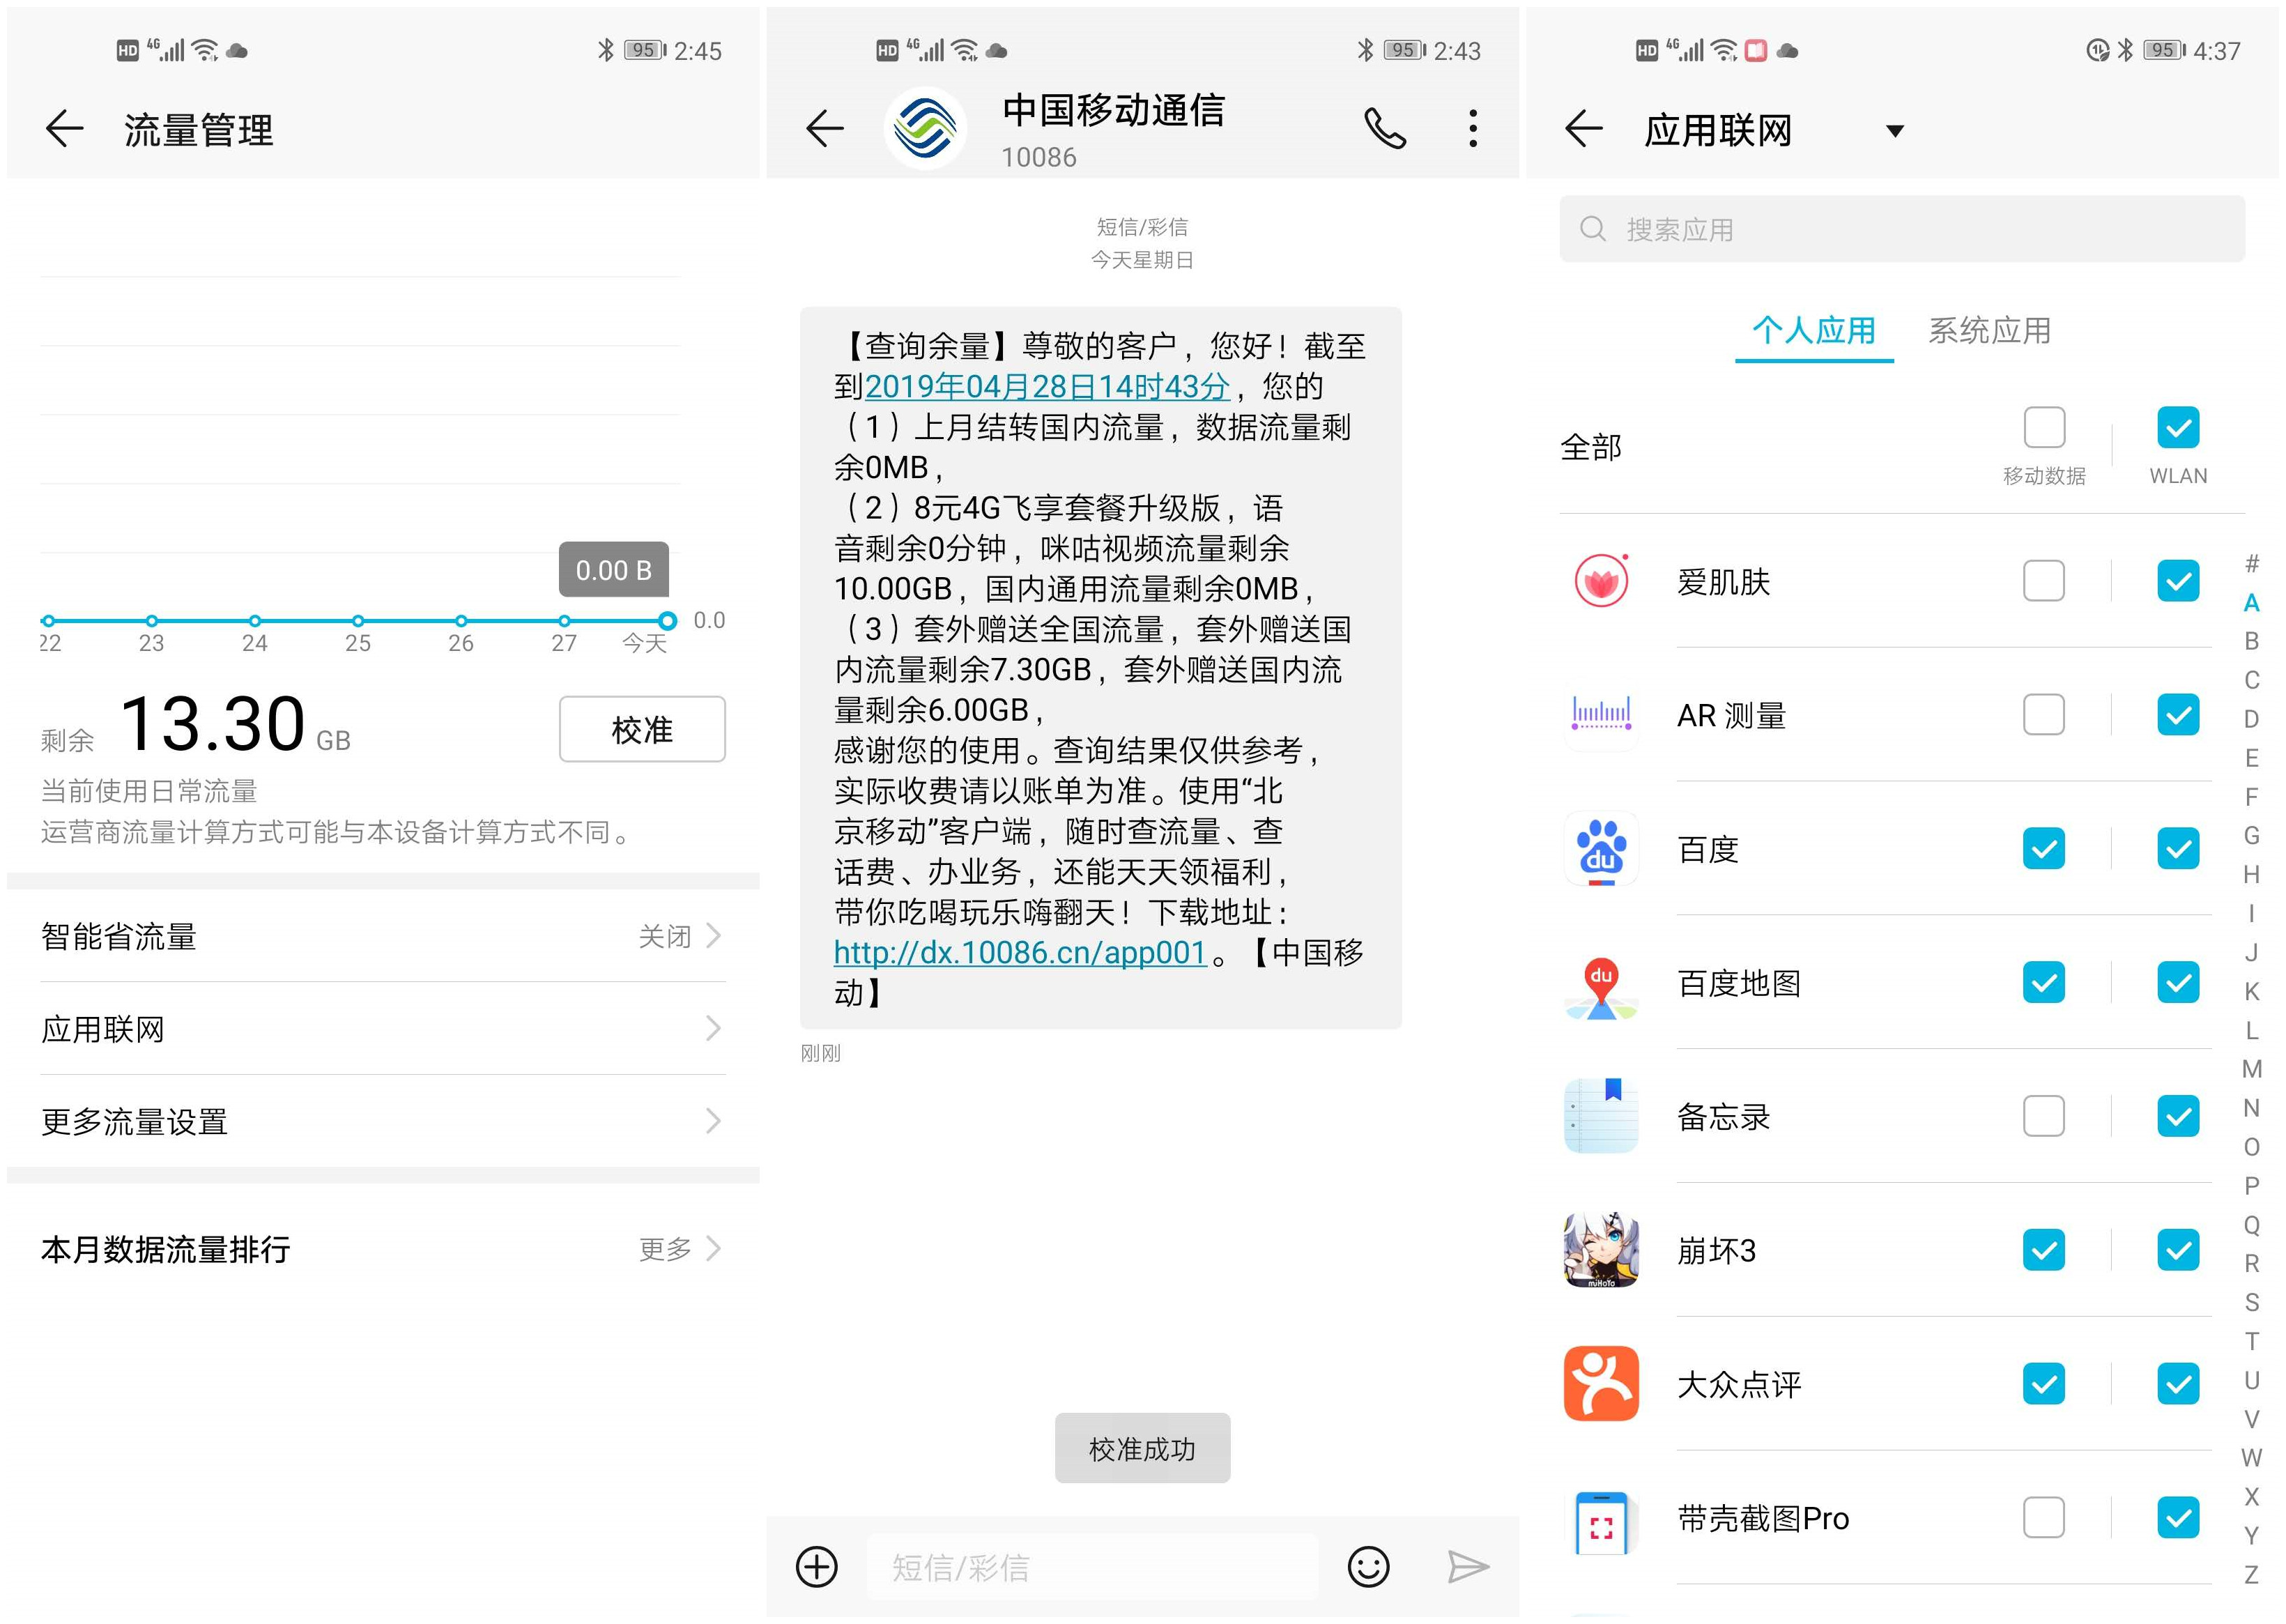Open the China Mobile contact avatar
This screenshot has width=2286, height=1624.
924,127
